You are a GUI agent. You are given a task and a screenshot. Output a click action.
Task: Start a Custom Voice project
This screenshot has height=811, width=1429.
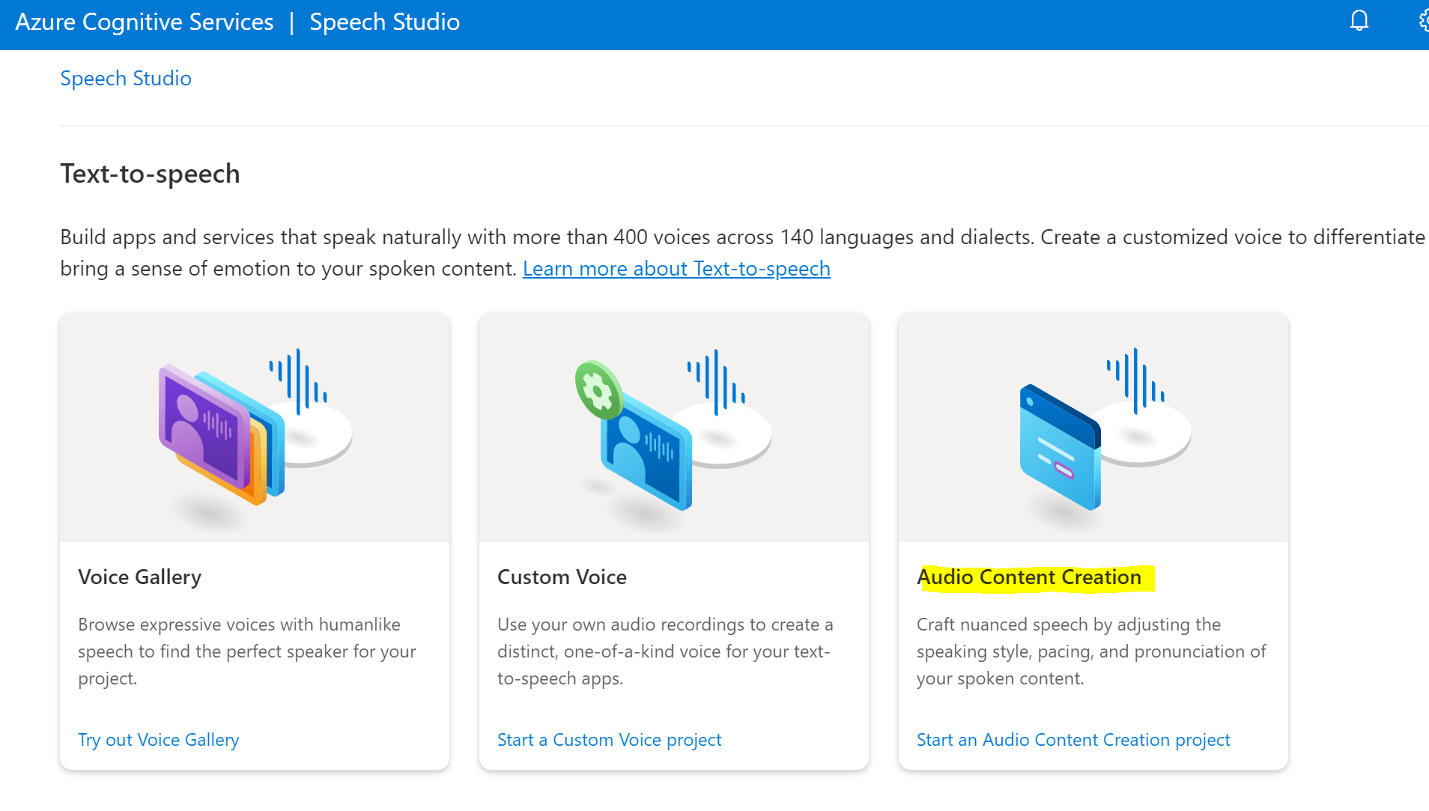[610, 740]
